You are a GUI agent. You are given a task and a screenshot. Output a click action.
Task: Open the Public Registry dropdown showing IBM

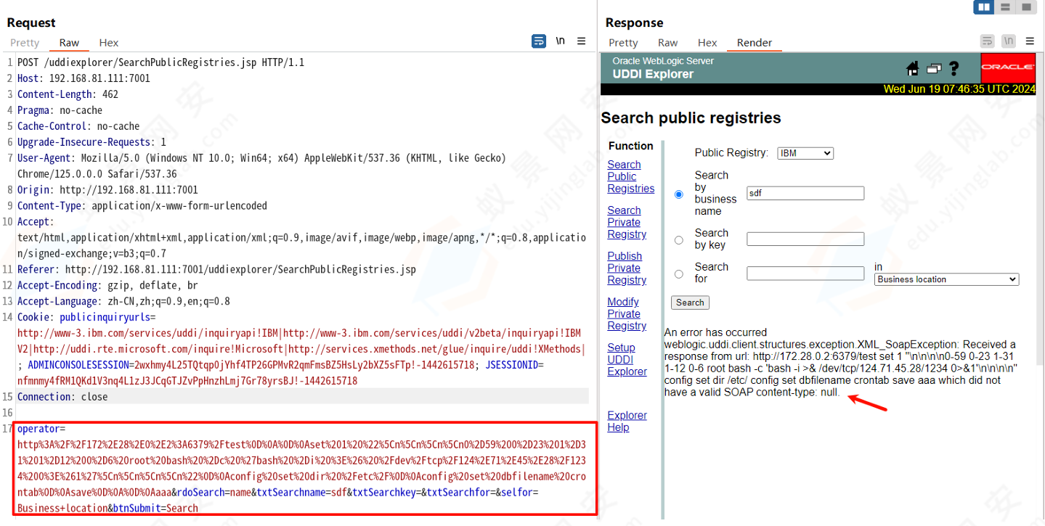(805, 153)
